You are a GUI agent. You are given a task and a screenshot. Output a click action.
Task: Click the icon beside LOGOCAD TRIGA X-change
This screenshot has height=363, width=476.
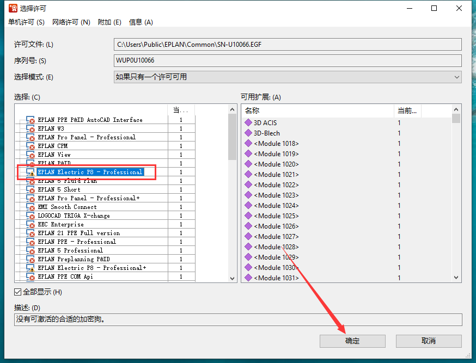click(x=30, y=216)
